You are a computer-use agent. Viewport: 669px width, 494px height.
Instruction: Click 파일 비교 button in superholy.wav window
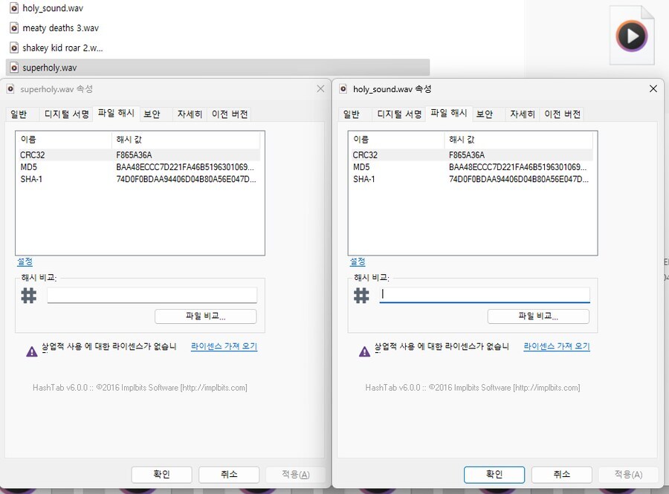(x=206, y=316)
